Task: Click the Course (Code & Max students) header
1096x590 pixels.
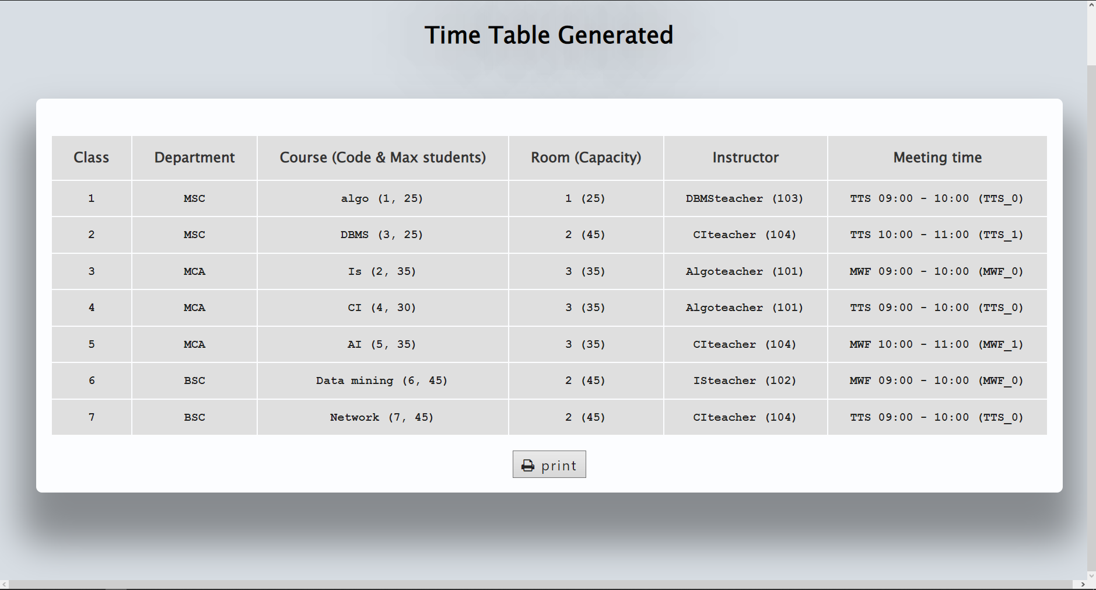Action: (383, 158)
